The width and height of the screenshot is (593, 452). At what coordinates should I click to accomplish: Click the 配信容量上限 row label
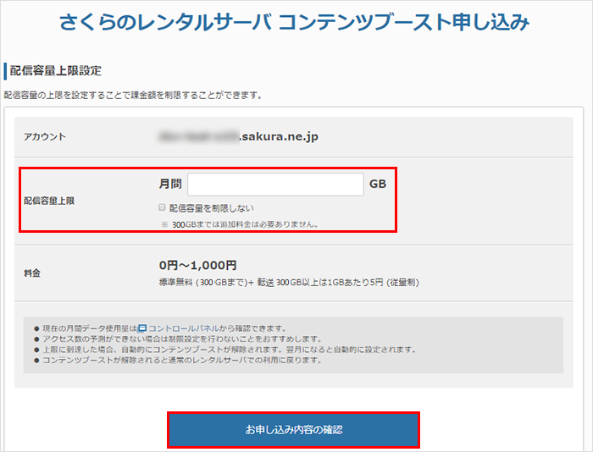(49, 201)
